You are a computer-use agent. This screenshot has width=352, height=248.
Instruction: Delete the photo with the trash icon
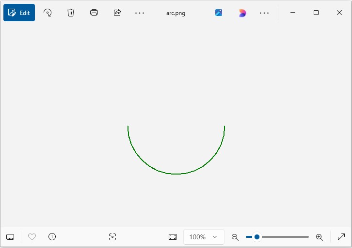(x=71, y=13)
